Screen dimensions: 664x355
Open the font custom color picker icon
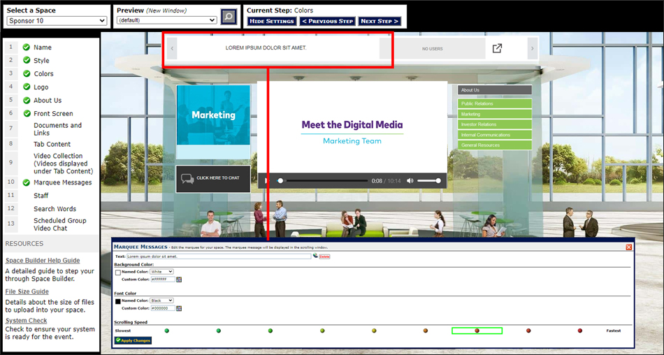(179, 307)
